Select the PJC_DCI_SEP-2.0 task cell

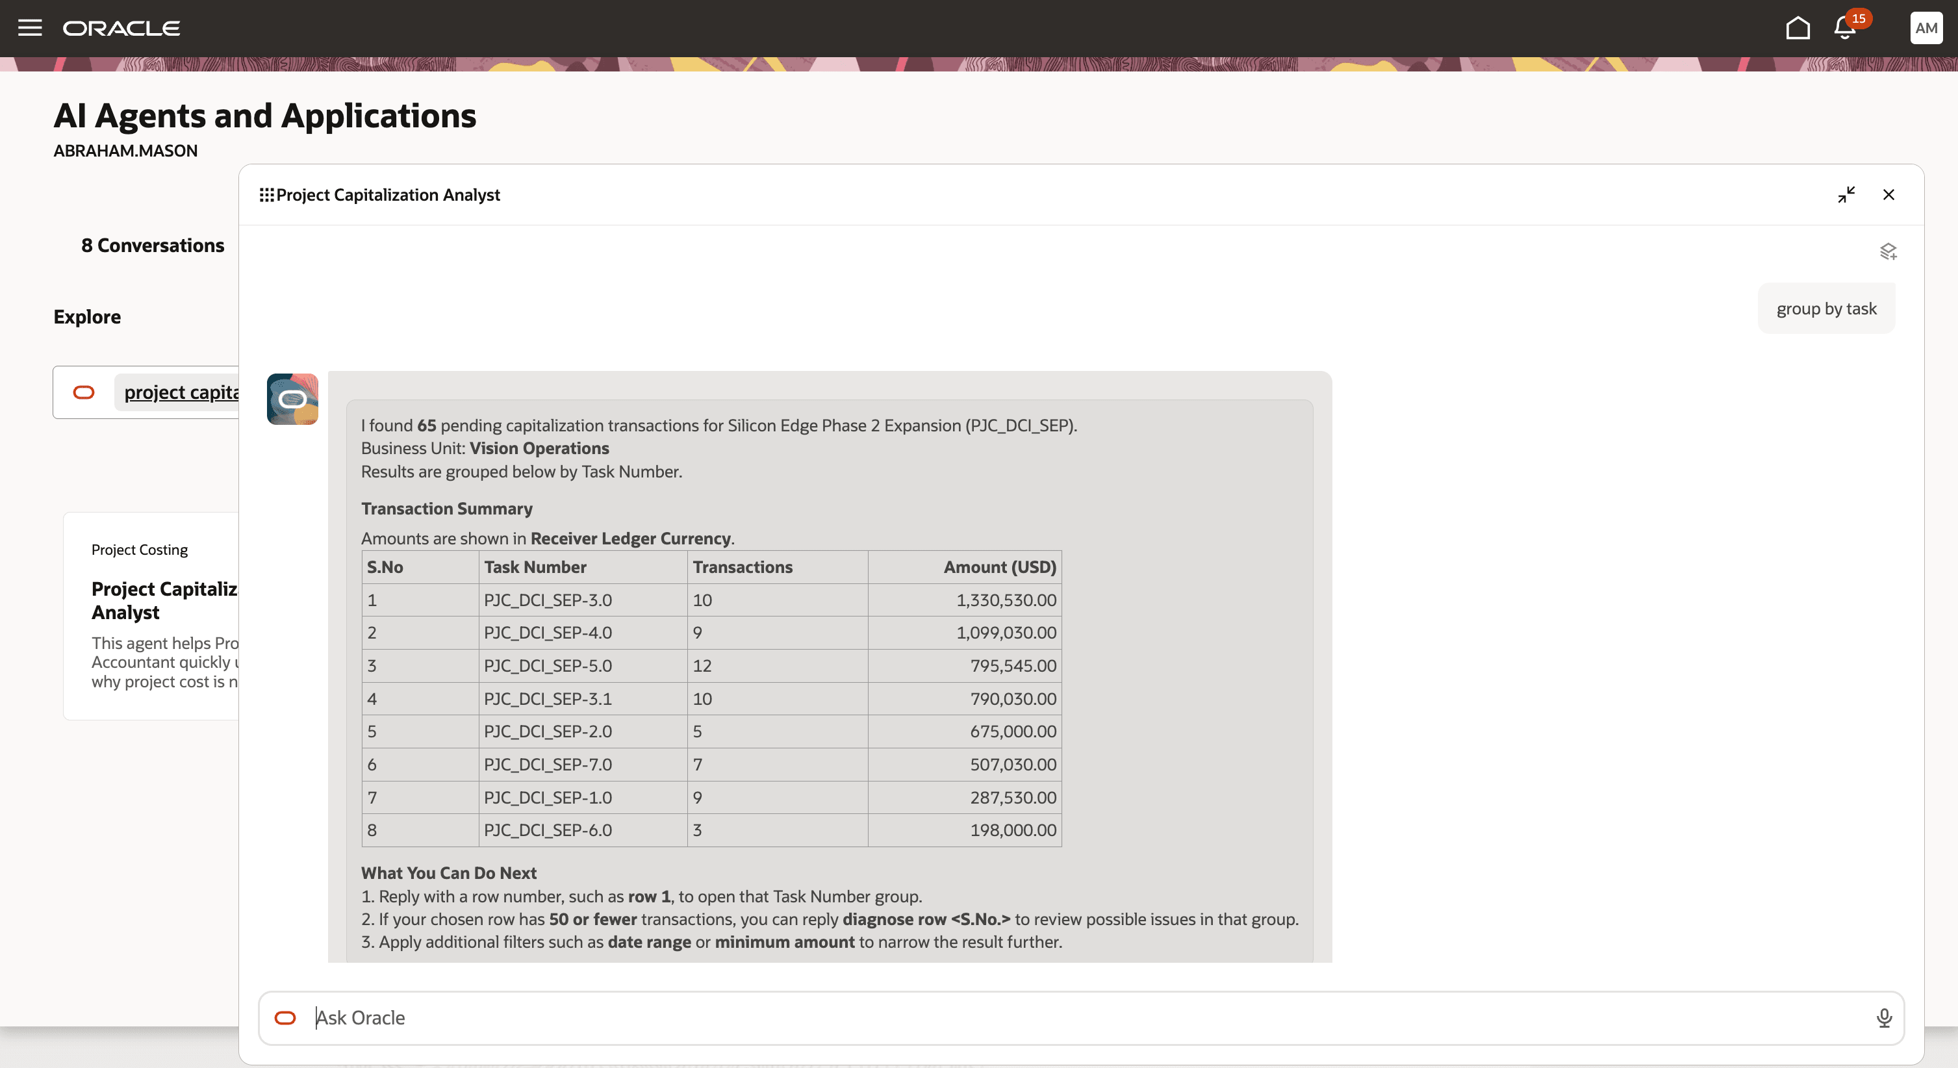coord(583,731)
